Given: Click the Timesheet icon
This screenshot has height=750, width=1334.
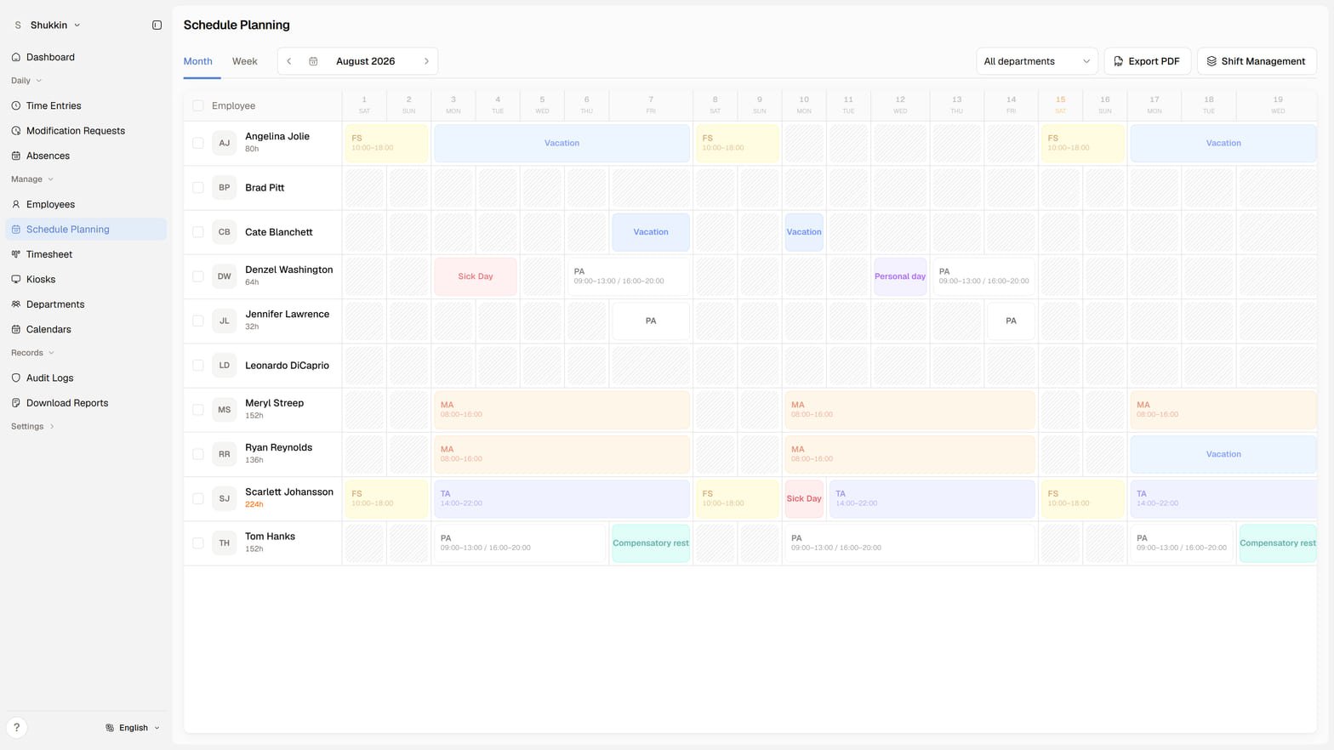Looking at the screenshot, I should [16, 254].
